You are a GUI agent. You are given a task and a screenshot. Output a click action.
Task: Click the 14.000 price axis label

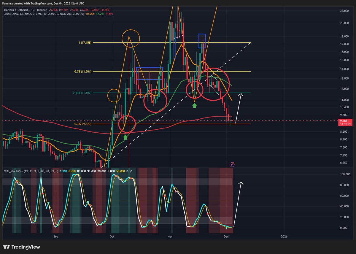(x=345, y=69)
